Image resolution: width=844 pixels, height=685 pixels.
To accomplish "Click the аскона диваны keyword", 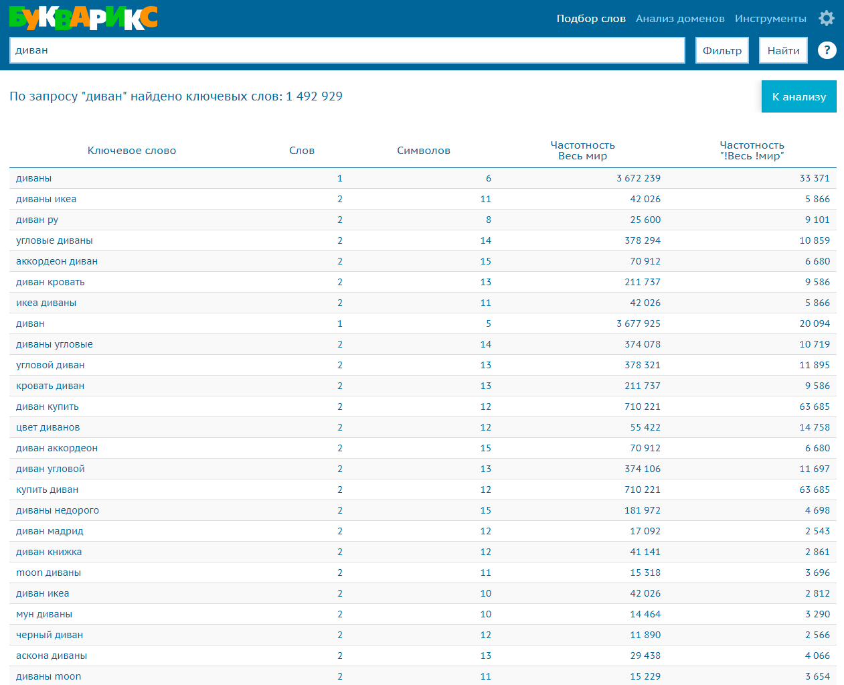I will point(52,656).
